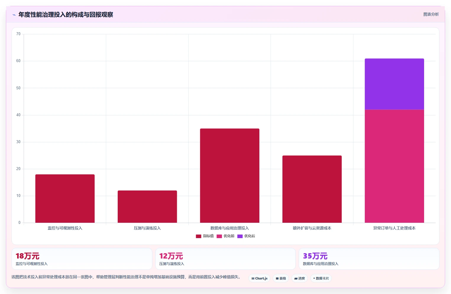Viewport: 451px width, 294px height.
Task: Click the description text starting with 该图把技术投入
Action: (127, 277)
